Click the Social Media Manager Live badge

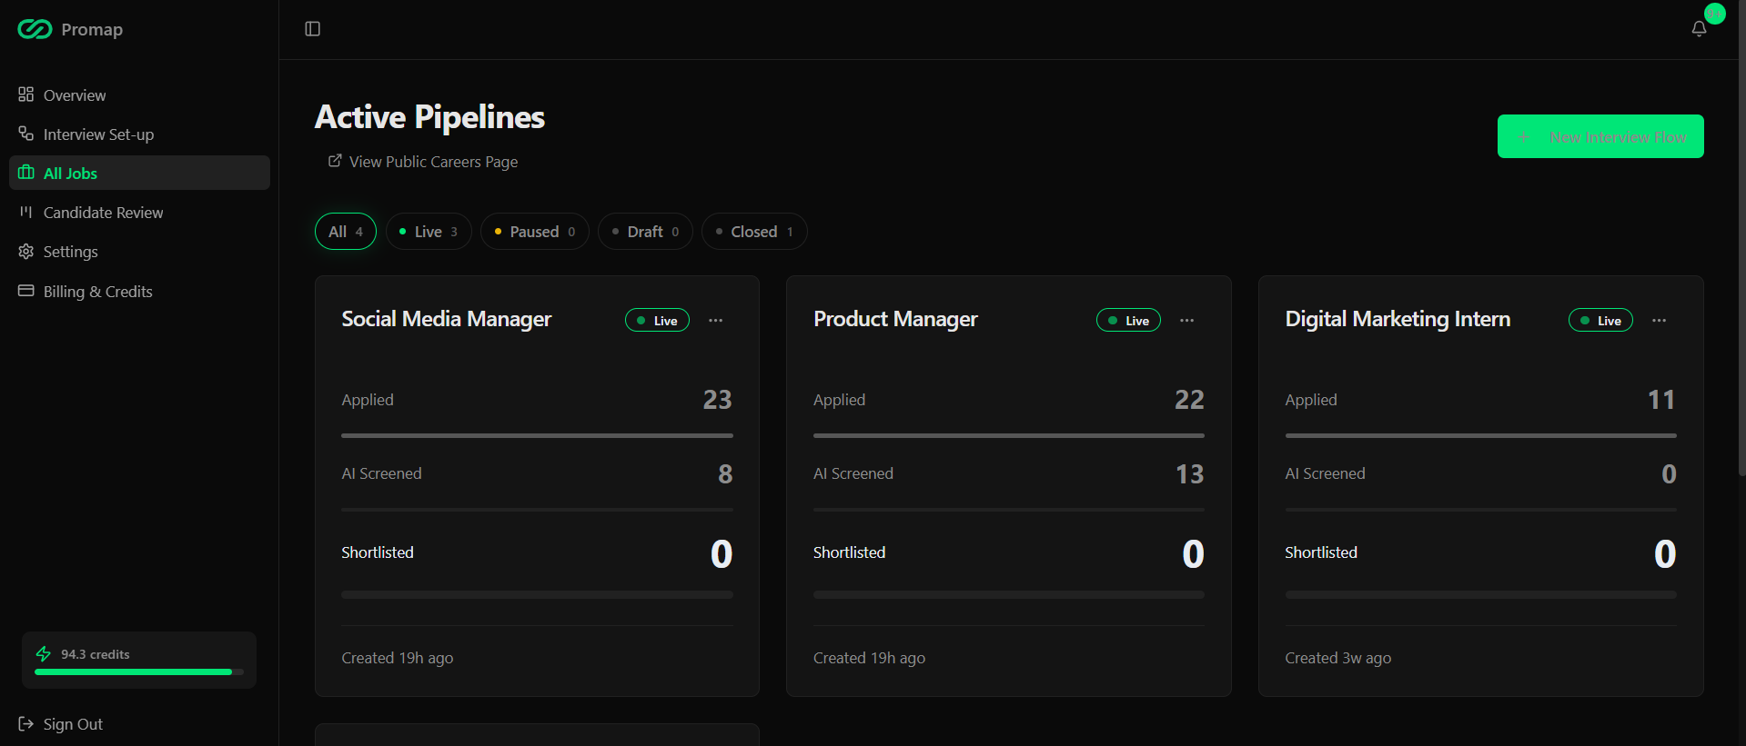[x=657, y=320]
